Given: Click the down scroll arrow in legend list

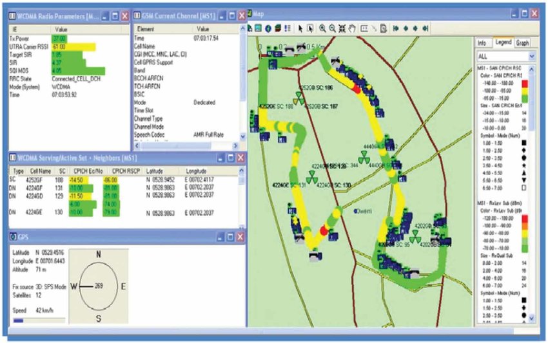Looking at the screenshot, I should [x=532, y=319].
